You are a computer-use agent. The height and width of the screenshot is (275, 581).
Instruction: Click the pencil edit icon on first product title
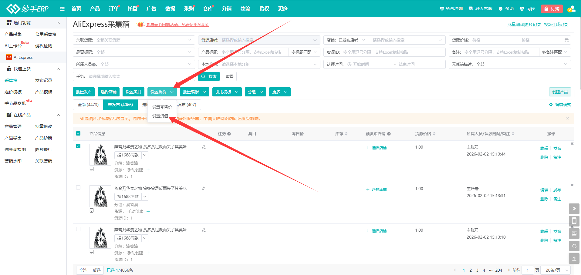tap(204, 147)
